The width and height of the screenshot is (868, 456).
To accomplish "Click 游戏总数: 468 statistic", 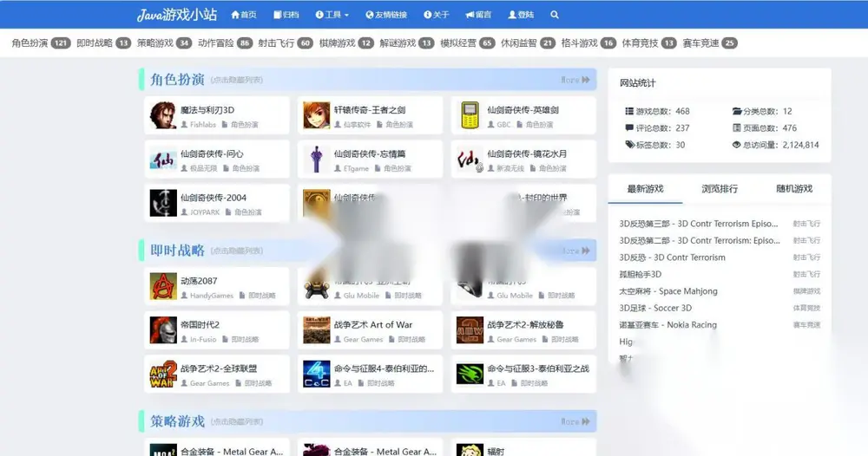I will [657, 112].
